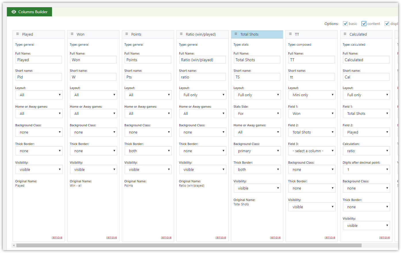The image size is (401, 253).
Task: Click the drag handle icon of Total Shots column
Action: pyautogui.click(x=236, y=34)
